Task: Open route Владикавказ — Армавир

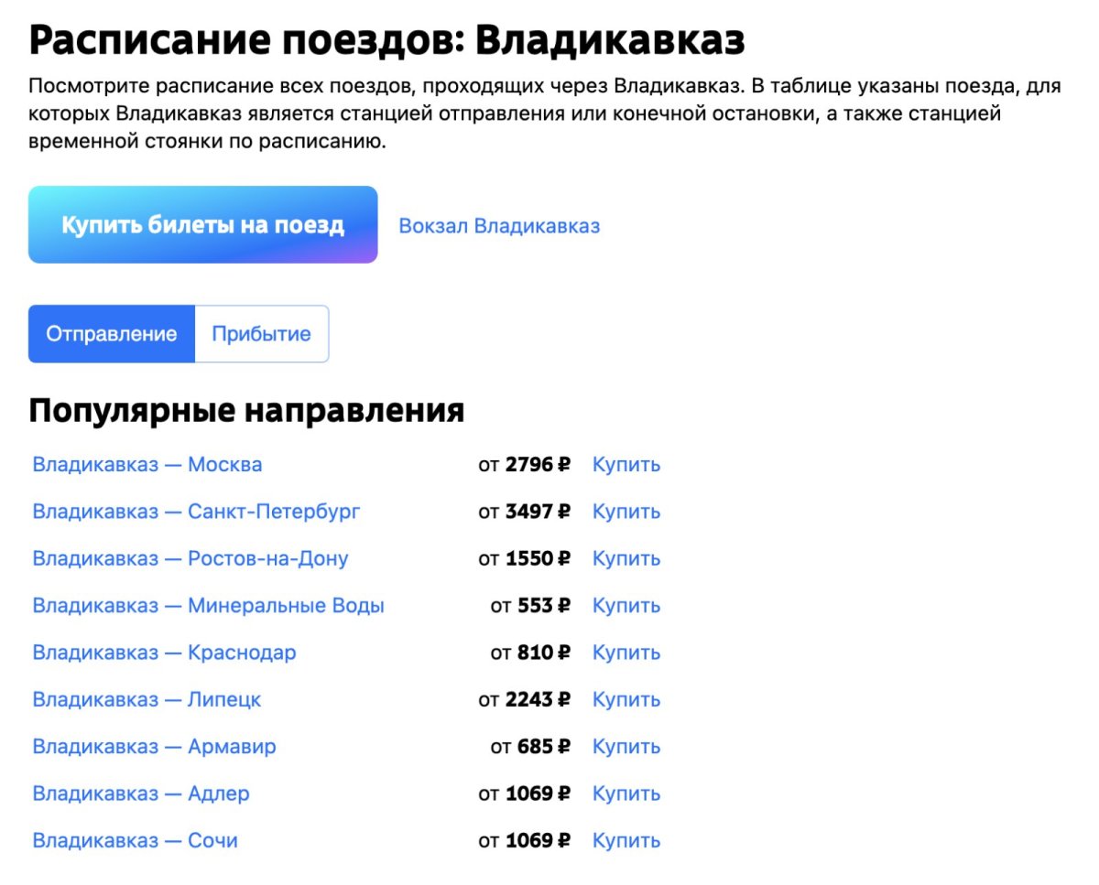Action: [154, 746]
